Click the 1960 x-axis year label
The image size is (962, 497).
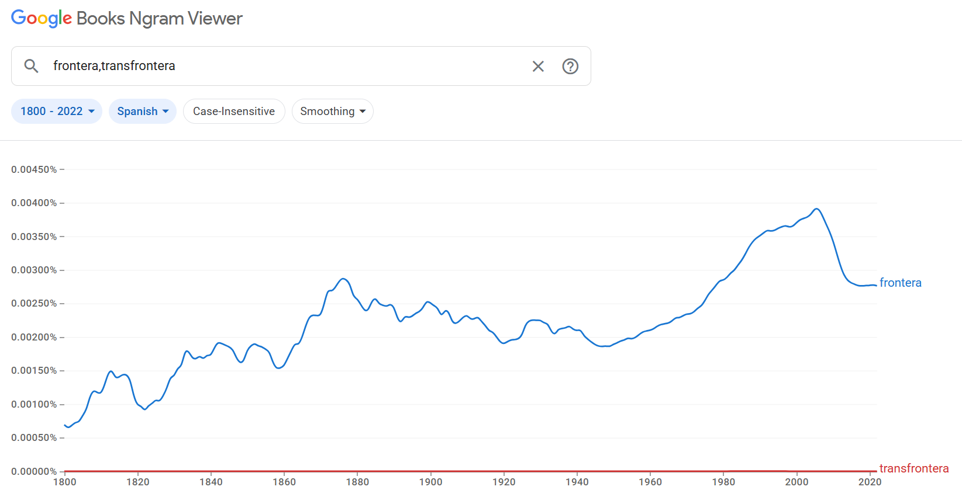[x=650, y=482]
